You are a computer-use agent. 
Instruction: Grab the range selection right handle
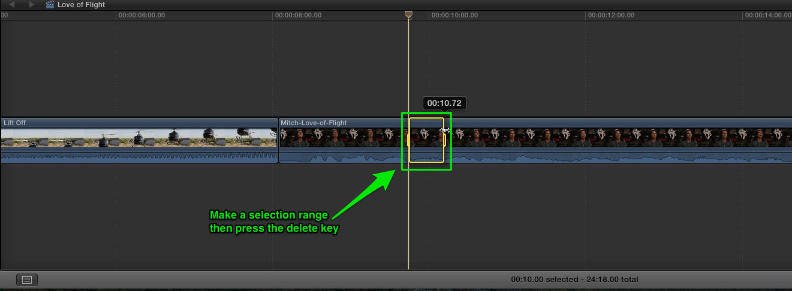[444, 140]
